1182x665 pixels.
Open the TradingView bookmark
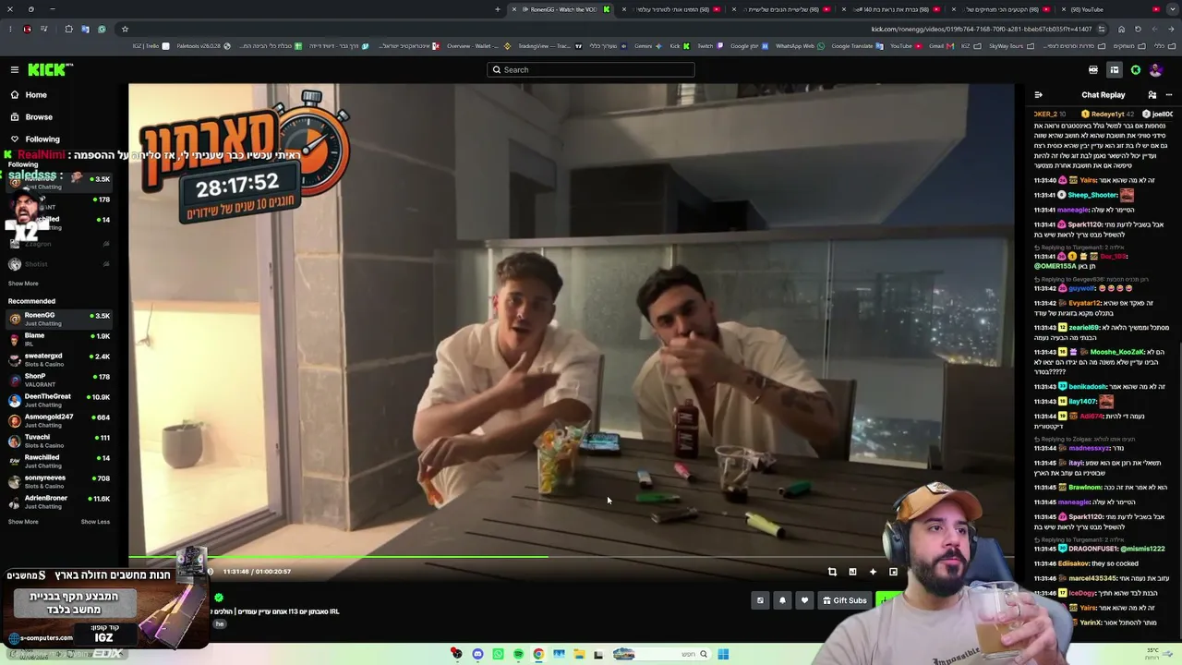[x=550, y=46]
